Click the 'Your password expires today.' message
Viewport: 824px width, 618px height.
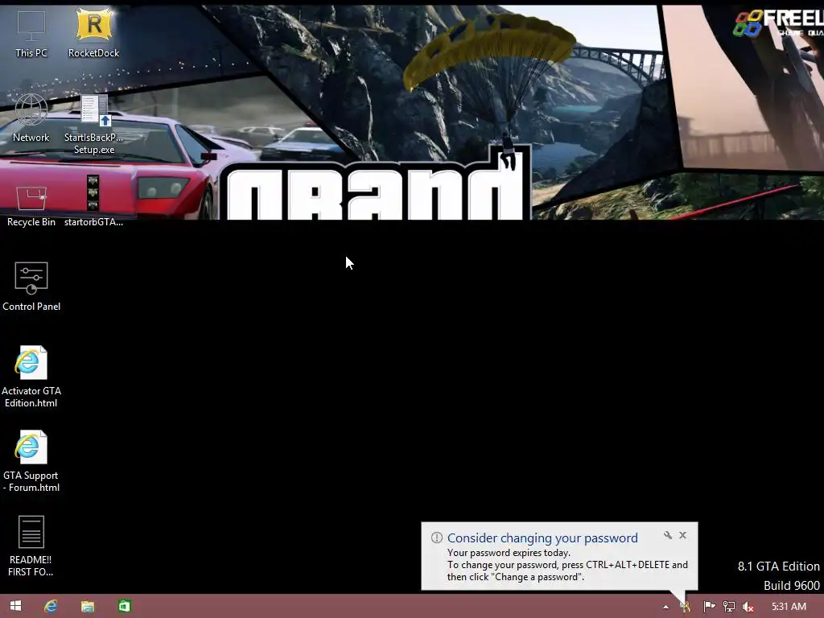point(509,553)
